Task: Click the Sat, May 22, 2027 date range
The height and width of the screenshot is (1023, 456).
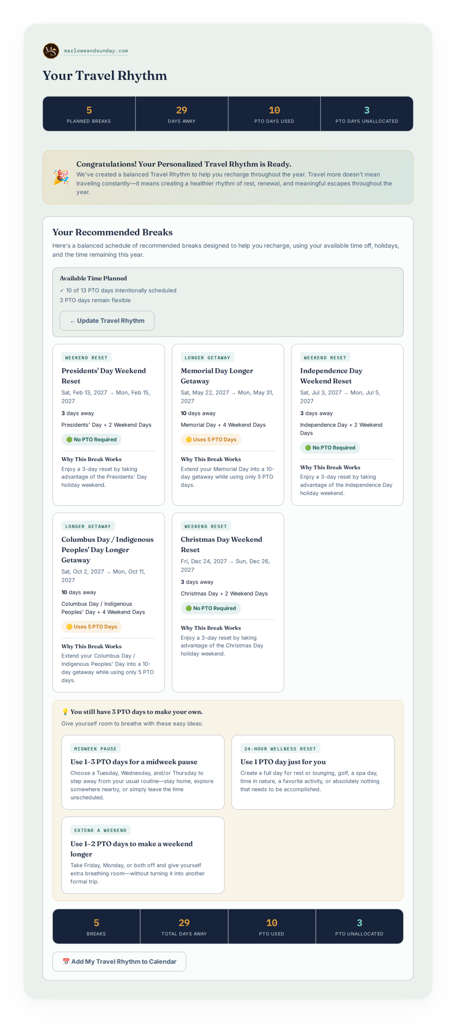Action: [227, 396]
